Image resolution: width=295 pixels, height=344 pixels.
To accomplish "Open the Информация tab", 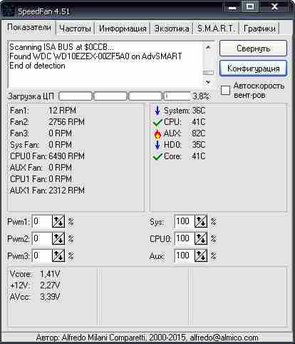I will (123, 29).
